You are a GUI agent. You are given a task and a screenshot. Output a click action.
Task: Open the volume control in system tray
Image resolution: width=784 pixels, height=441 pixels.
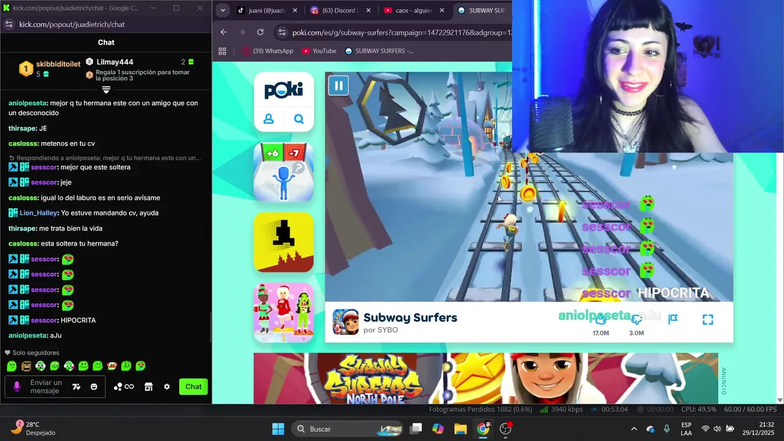point(717,429)
